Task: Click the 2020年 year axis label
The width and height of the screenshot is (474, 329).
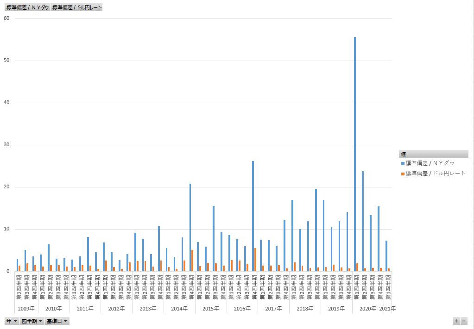Action: click(367, 309)
